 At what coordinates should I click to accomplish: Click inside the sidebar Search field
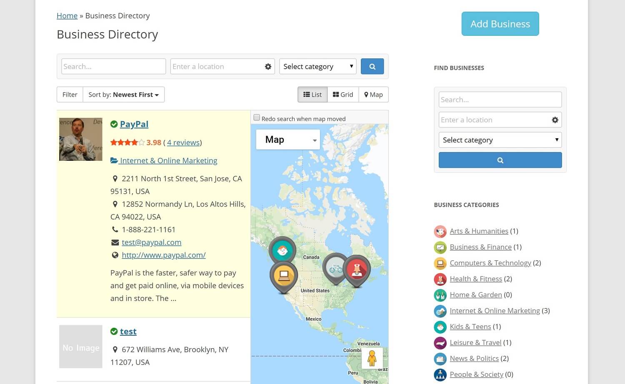500,99
